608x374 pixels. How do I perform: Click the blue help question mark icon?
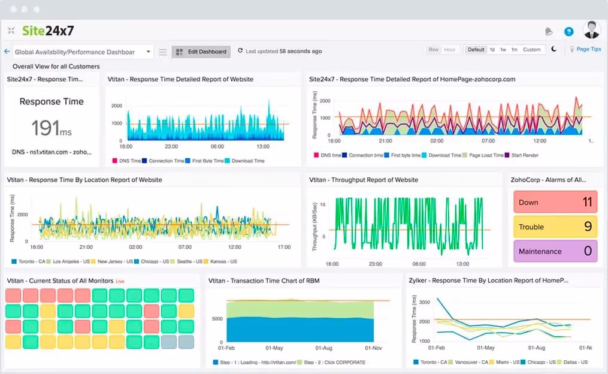click(x=568, y=31)
